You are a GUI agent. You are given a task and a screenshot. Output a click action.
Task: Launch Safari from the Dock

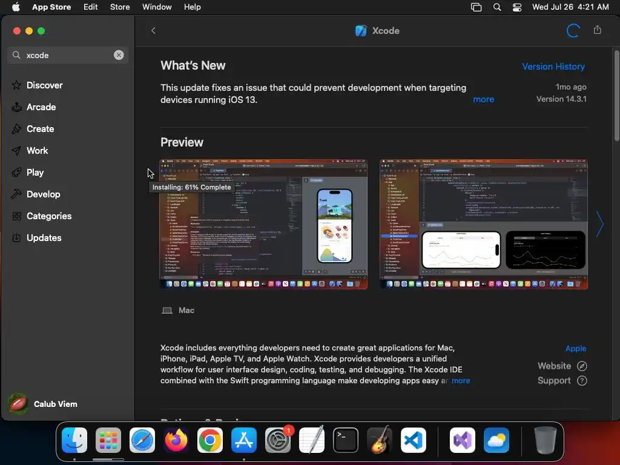(142, 440)
